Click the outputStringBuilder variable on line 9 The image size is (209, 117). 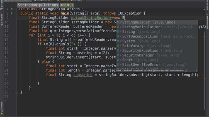91,18
